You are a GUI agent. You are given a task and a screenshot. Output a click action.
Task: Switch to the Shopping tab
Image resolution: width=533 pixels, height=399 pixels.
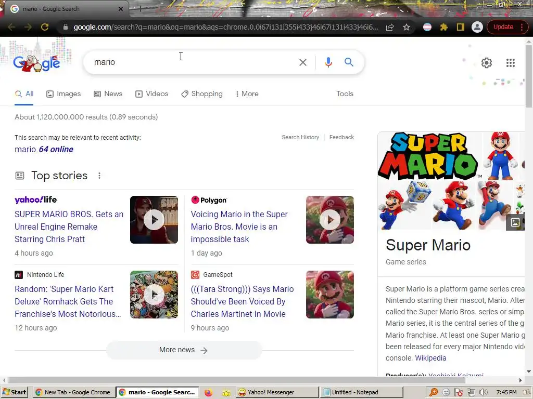202,94
